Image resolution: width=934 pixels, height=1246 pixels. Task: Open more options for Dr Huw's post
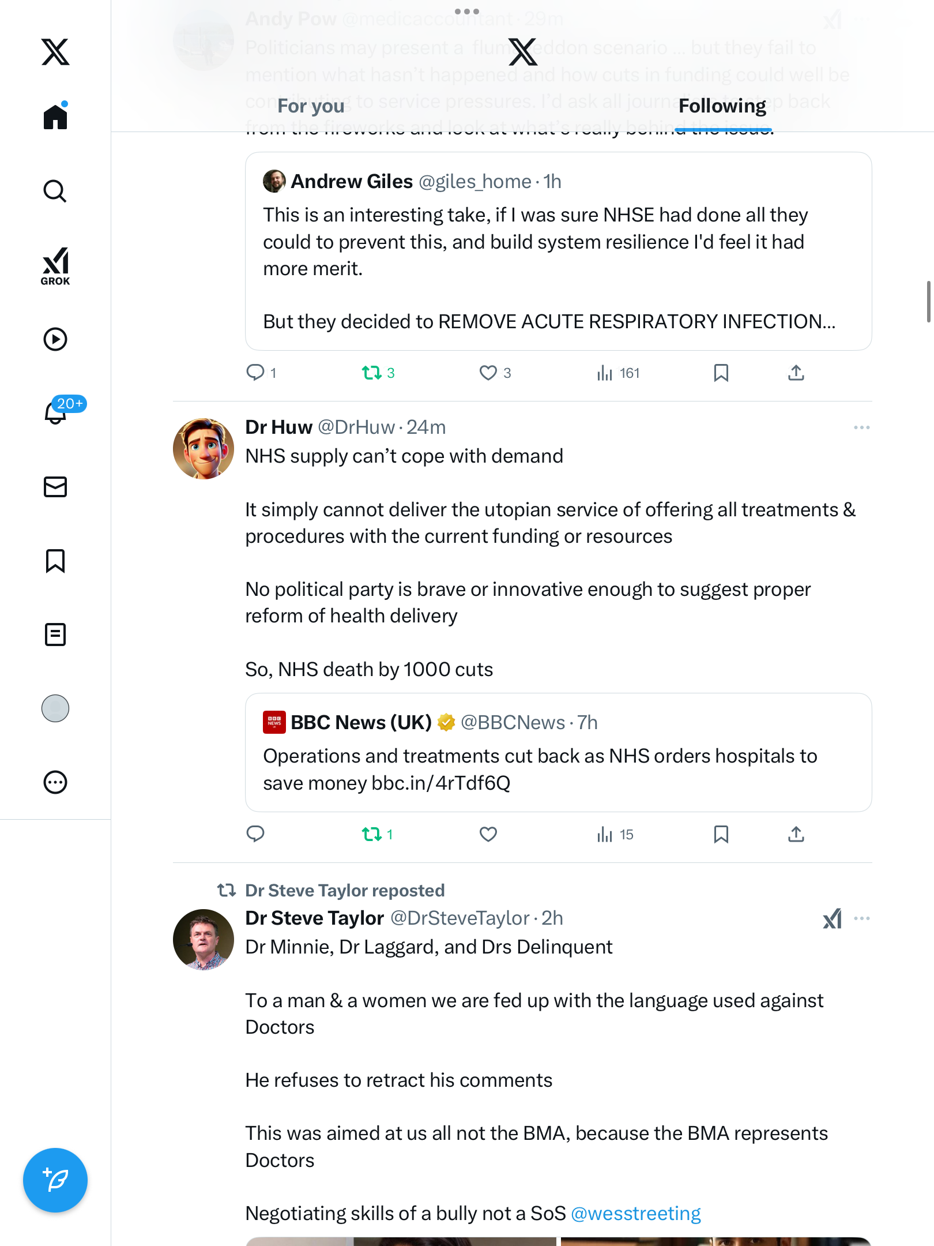(x=861, y=427)
